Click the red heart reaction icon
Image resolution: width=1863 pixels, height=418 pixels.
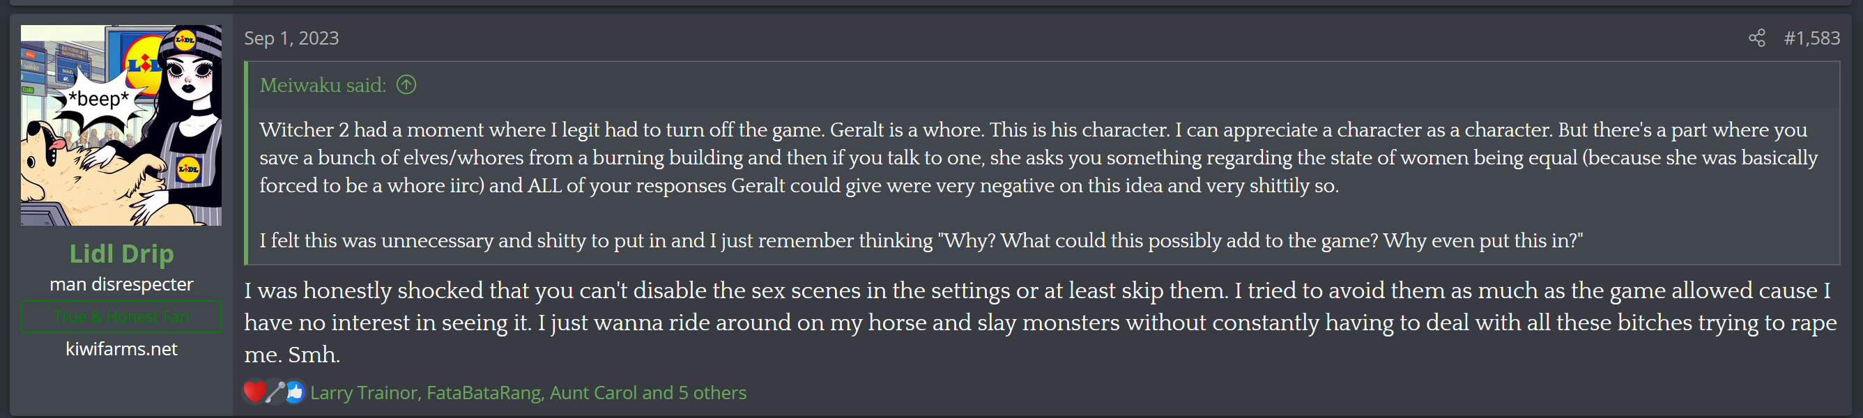254,392
